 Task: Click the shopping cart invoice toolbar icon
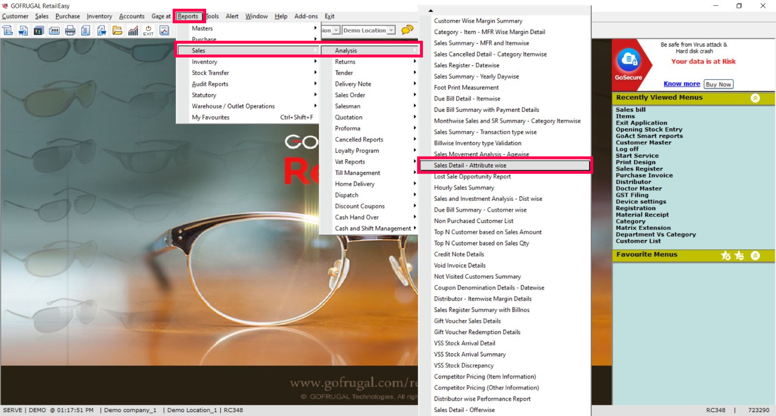click(x=23, y=31)
